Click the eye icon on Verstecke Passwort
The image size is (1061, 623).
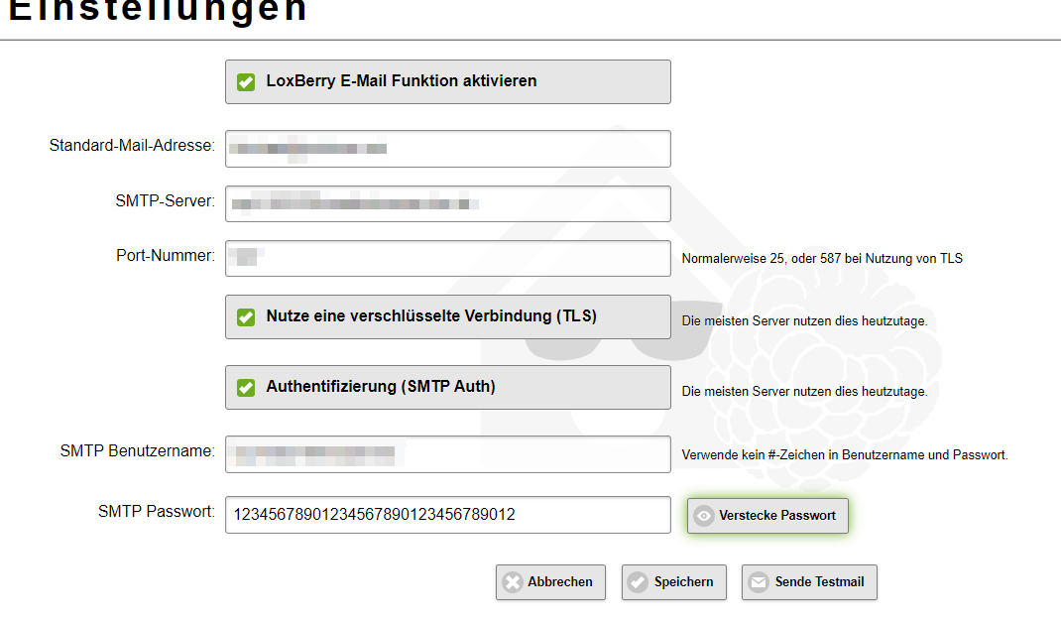[704, 516]
